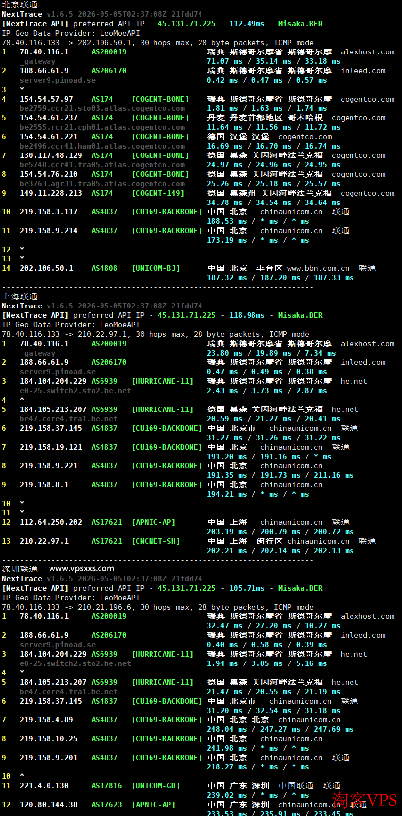
Task: Click the 德国 汉堡 汉堡 location
Action: tap(238, 137)
